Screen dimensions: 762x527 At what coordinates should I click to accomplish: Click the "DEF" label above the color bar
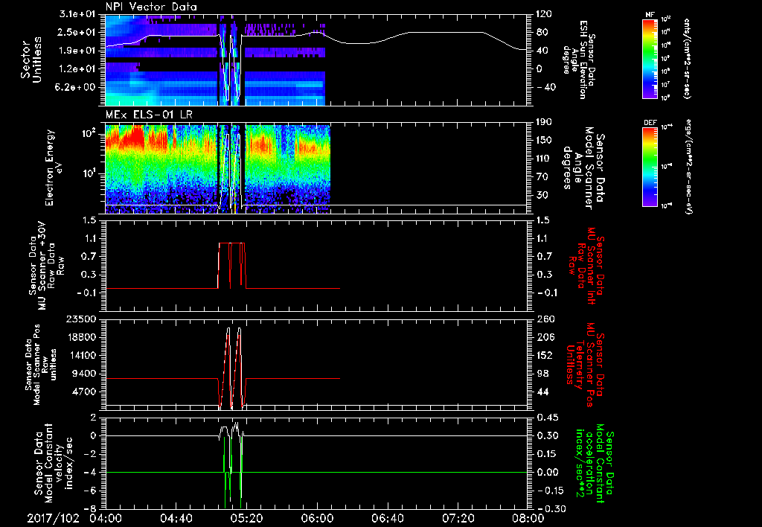pos(650,123)
